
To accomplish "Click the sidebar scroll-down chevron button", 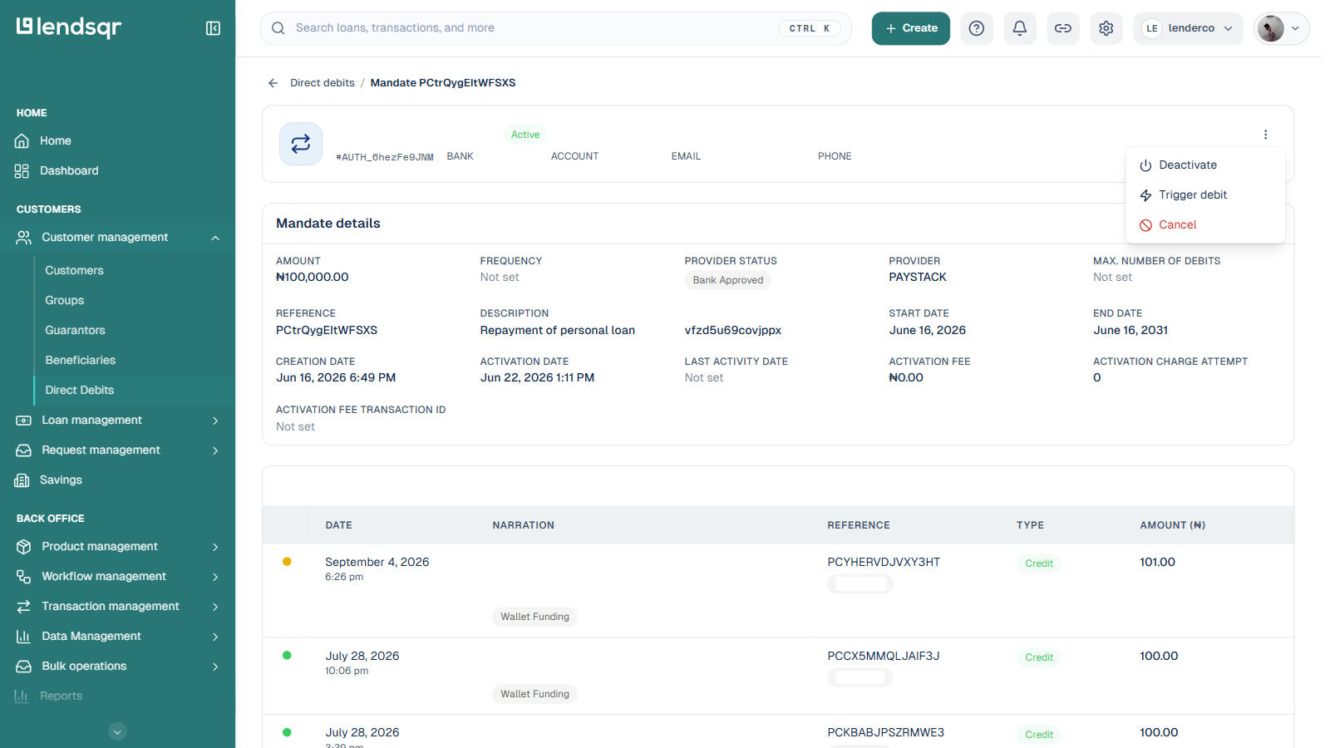I will pyautogui.click(x=118, y=731).
